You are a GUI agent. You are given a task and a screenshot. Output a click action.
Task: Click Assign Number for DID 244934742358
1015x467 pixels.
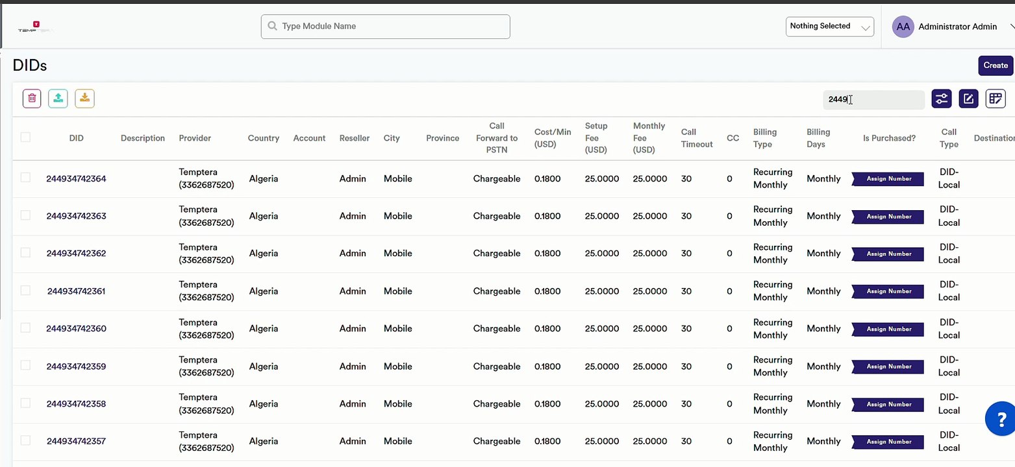pyautogui.click(x=888, y=404)
